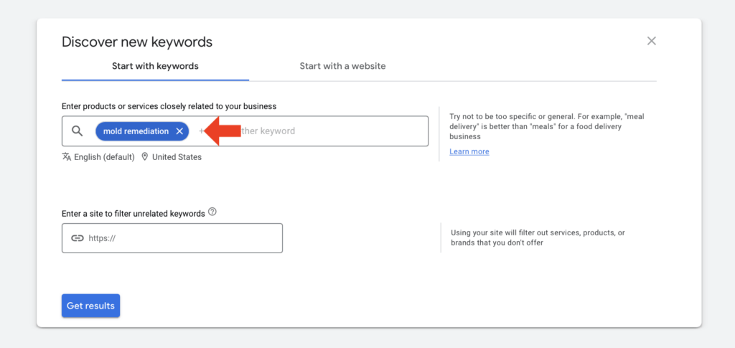
Task: Change the United States location target
Action: click(177, 157)
